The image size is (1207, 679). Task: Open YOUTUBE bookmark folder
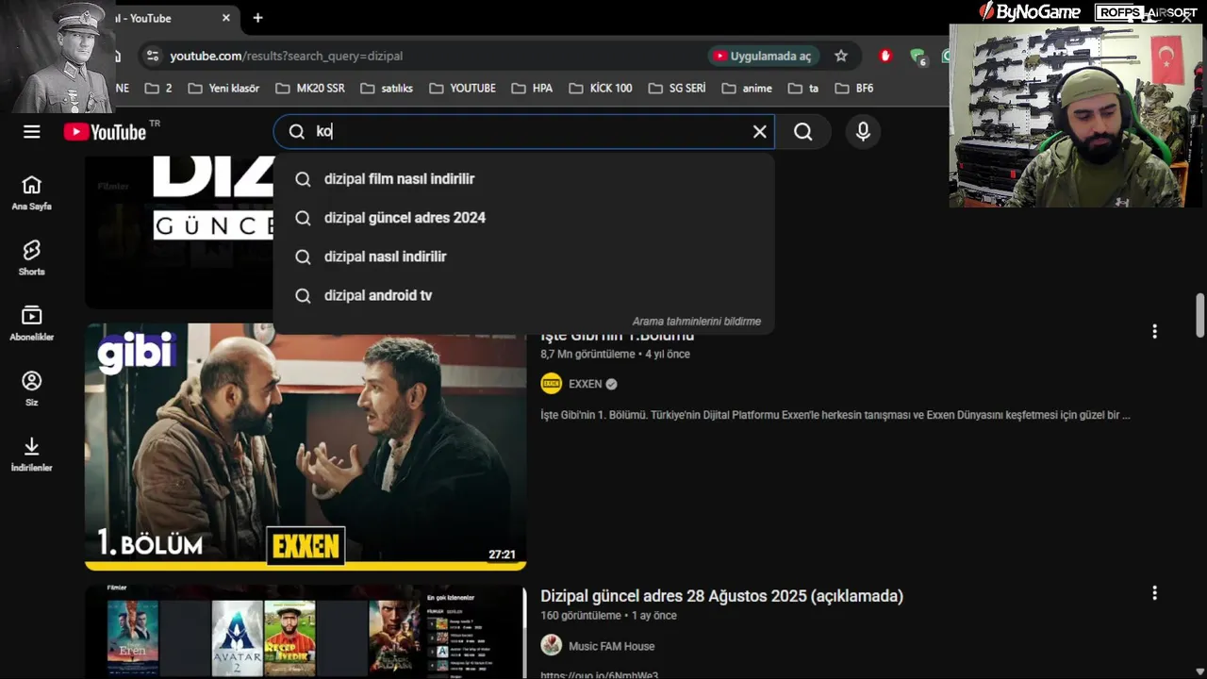(x=462, y=88)
